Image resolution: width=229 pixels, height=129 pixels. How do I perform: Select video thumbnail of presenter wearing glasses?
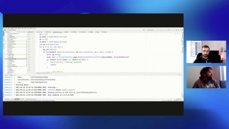[x=206, y=52]
